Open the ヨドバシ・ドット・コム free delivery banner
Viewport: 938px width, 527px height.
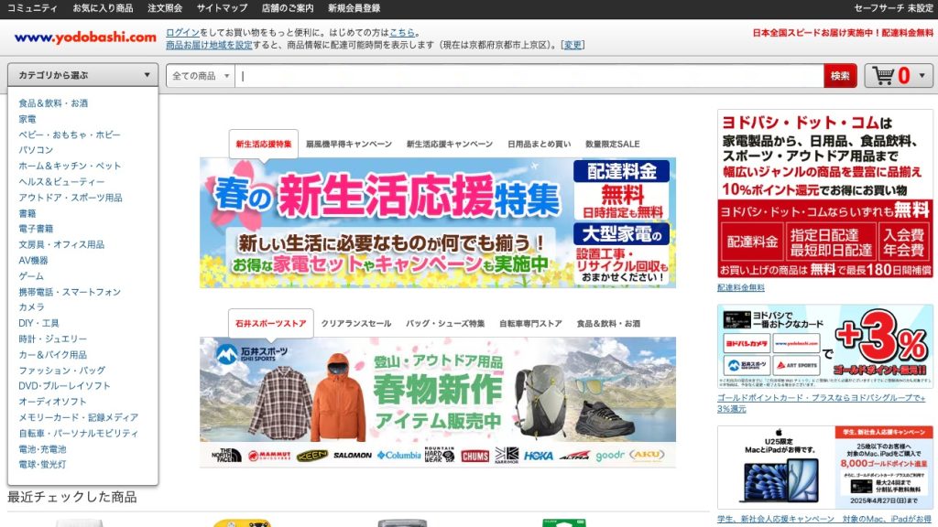(x=825, y=194)
